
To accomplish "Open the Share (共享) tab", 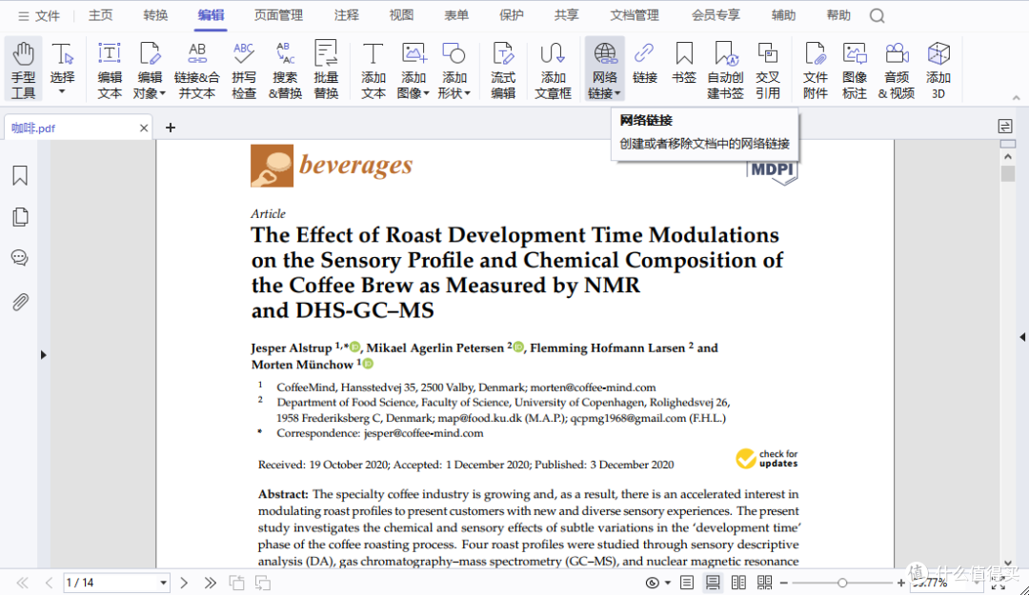I will [566, 15].
